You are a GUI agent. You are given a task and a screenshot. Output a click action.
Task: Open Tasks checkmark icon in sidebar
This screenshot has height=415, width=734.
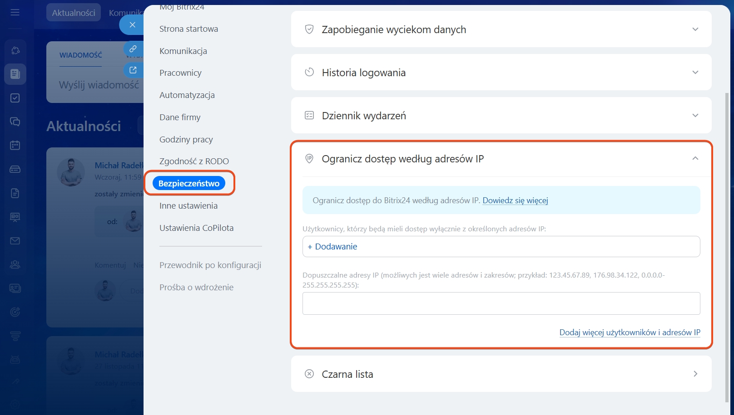(15, 98)
